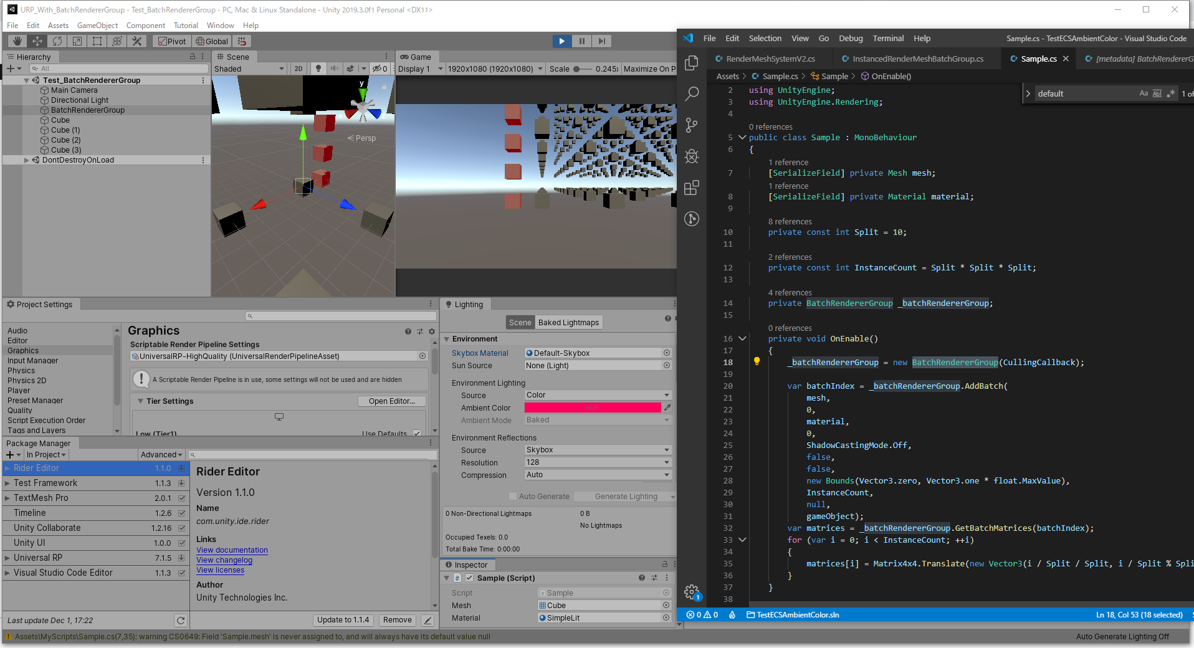Disable the Sample script component checkbox
Image resolution: width=1194 pixels, height=648 pixels.
(x=469, y=578)
